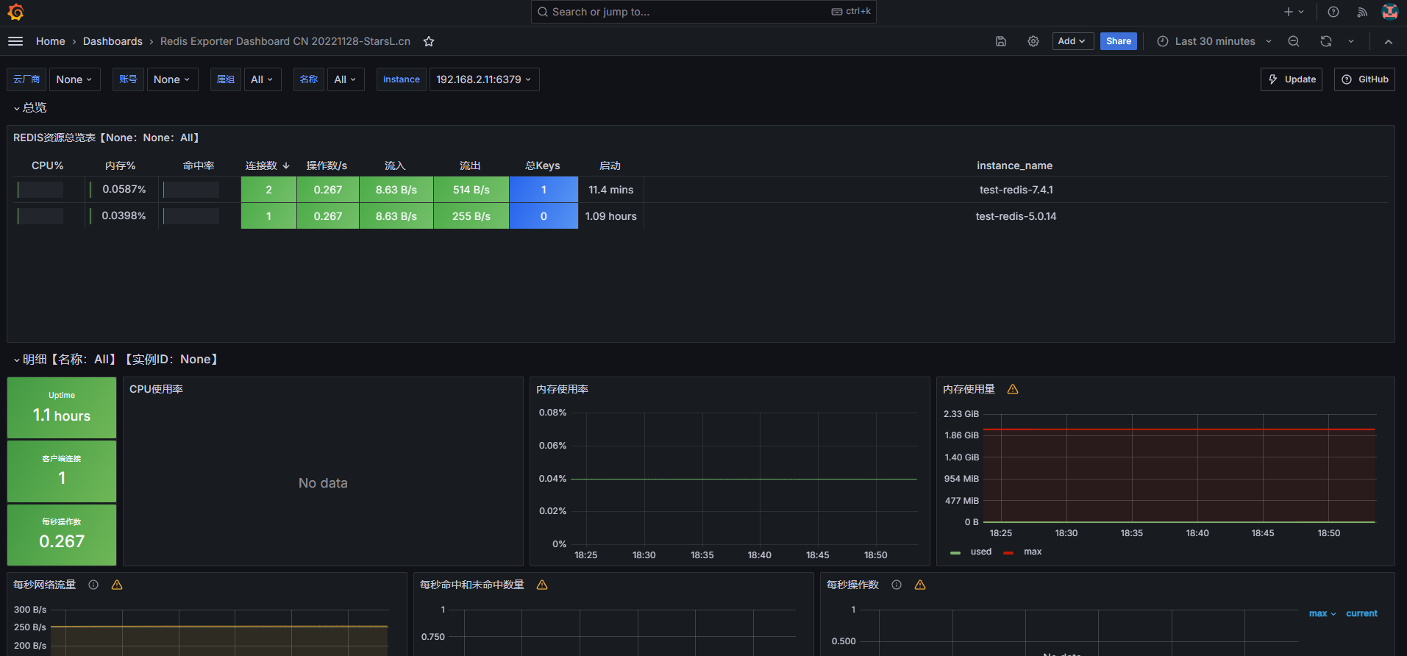Sort table by 内存% column header
This screenshot has width=1407, height=656.
coord(121,165)
